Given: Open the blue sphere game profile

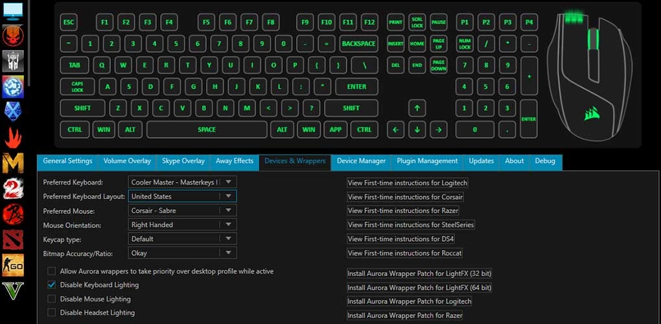Looking at the screenshot, I should tap(13, 87).
